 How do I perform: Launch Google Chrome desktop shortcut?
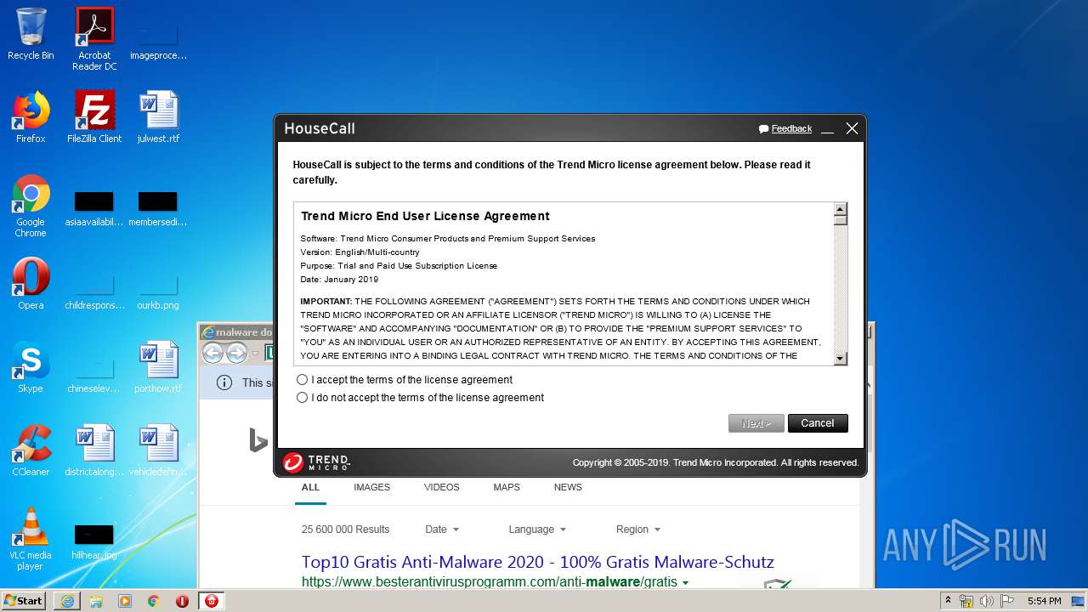(31, 206)
